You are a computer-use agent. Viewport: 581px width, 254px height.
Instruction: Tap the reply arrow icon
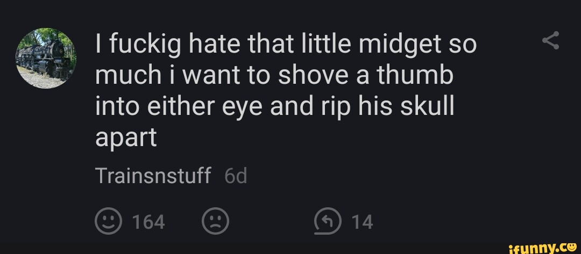(327, 221)
